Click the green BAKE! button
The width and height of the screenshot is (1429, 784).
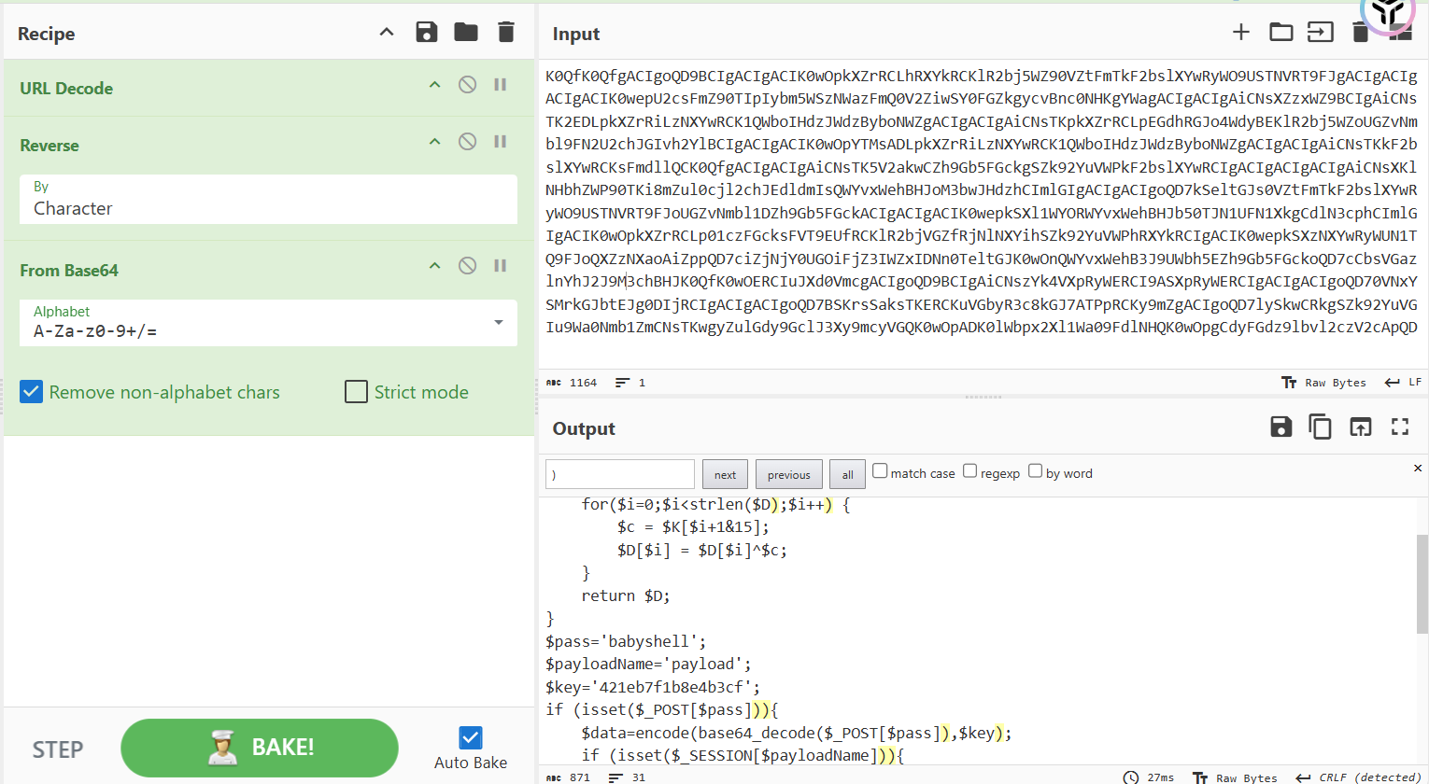point(260,748)
